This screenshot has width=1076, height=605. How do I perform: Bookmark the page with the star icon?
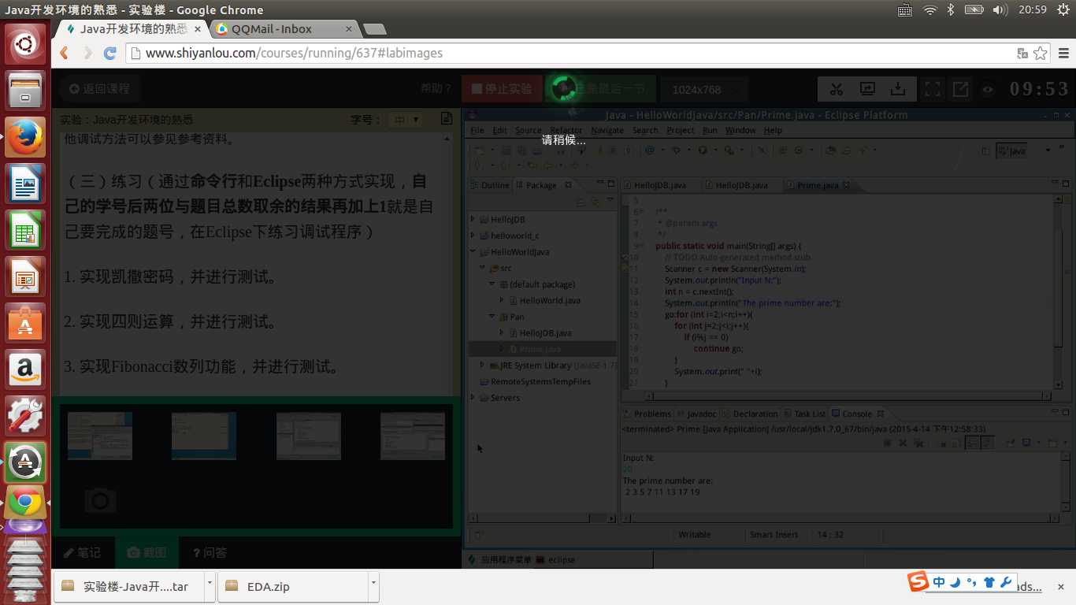click(1041, 53)
